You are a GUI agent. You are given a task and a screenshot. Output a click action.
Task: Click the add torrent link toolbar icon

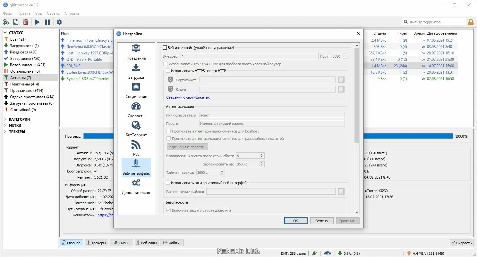[x=6, y=22]
